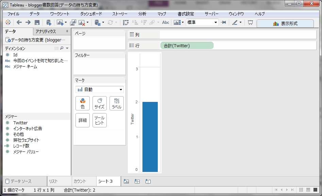Screen dimensions: 322x196
Task: Open the ファイル menu
Action: 13,14
